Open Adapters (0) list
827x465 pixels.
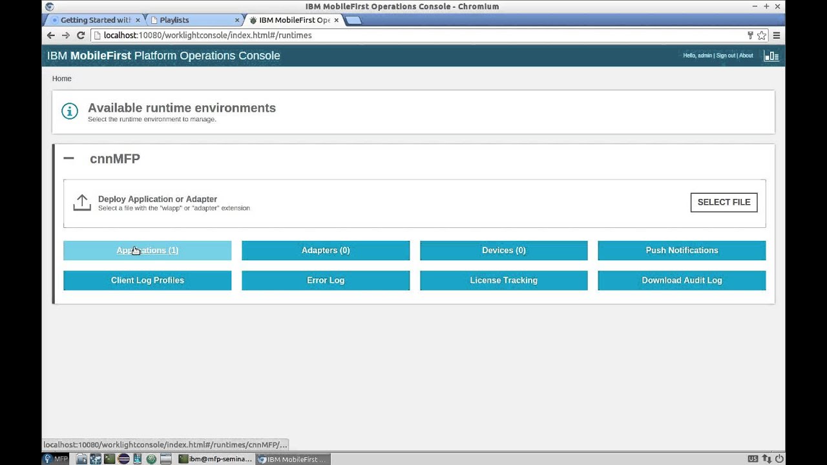326,251
